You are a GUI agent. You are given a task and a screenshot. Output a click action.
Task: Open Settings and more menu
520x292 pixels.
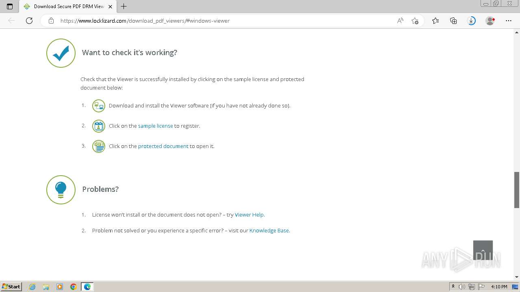[x=509, y=21]
